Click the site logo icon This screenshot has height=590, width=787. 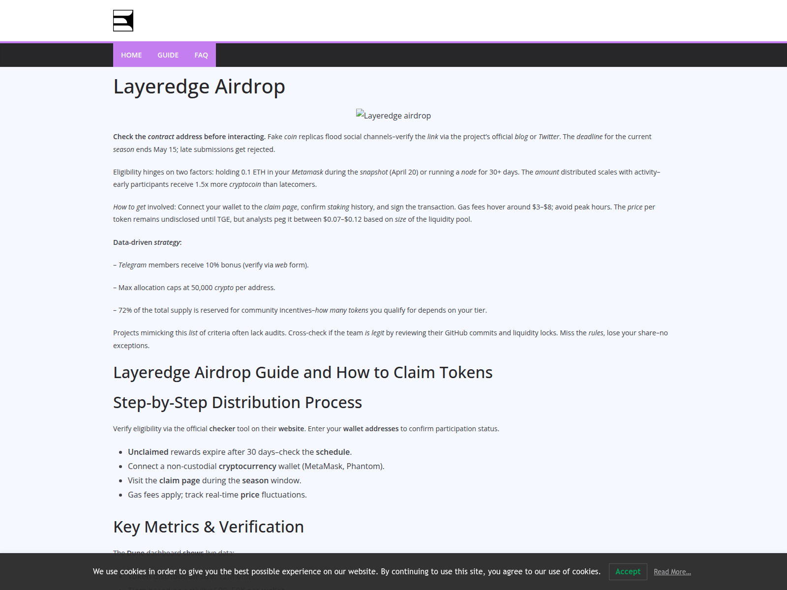[123, 20]
